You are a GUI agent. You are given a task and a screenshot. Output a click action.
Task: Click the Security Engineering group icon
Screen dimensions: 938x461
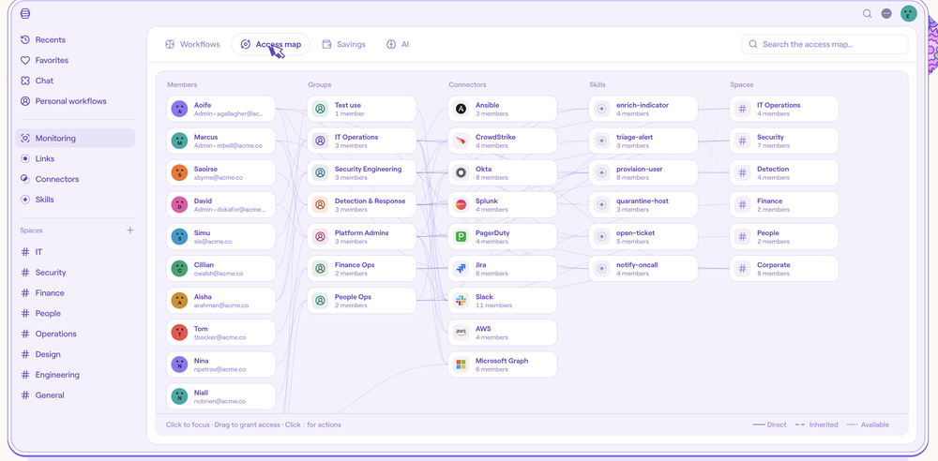(320, 172)
